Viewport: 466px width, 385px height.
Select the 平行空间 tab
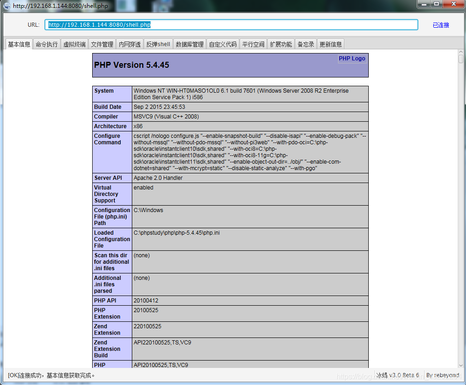(253, 44)
